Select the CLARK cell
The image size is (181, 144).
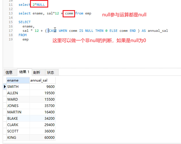(18, 125)
